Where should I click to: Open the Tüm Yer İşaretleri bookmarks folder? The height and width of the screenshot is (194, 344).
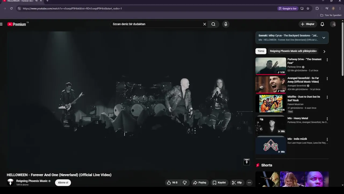tap(331, 15)
